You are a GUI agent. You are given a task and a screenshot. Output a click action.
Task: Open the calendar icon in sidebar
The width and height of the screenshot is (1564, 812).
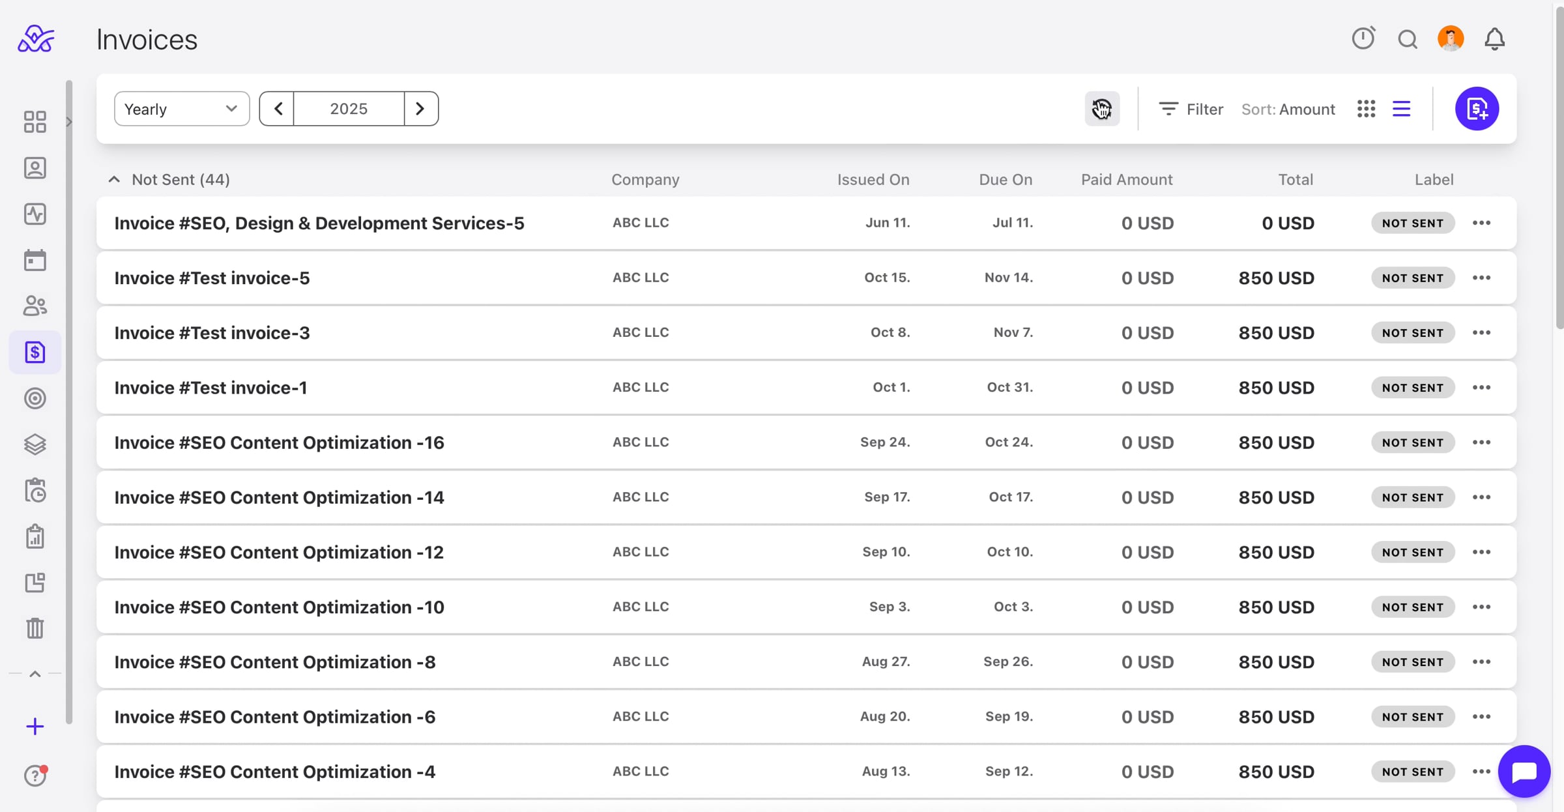pyautogui.click(x=35, y=260)
